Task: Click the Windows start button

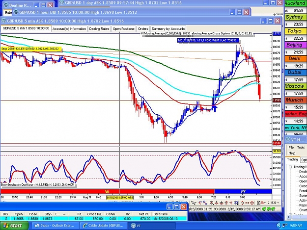Action: click(14, 226)
